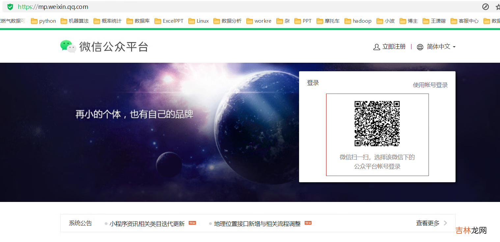This screenshot has width=500, height=242.
Task: Click the 摩托车 bookmark folder icon
Action: pyautogui.click(x=319, y=21)
